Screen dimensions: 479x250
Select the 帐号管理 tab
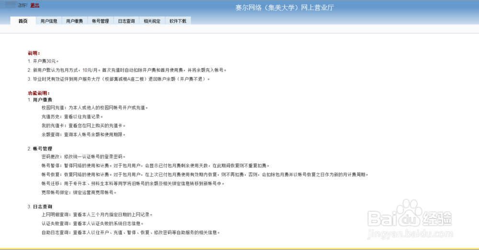pos(101,21)
